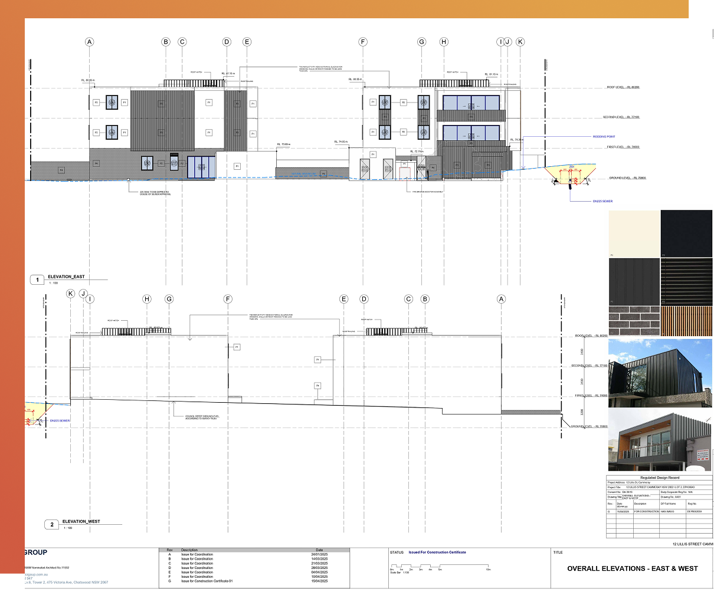Screen dimensions: 714x592
Task: Click the Chatswood NSW address line
Action: (x=66, y=582)
